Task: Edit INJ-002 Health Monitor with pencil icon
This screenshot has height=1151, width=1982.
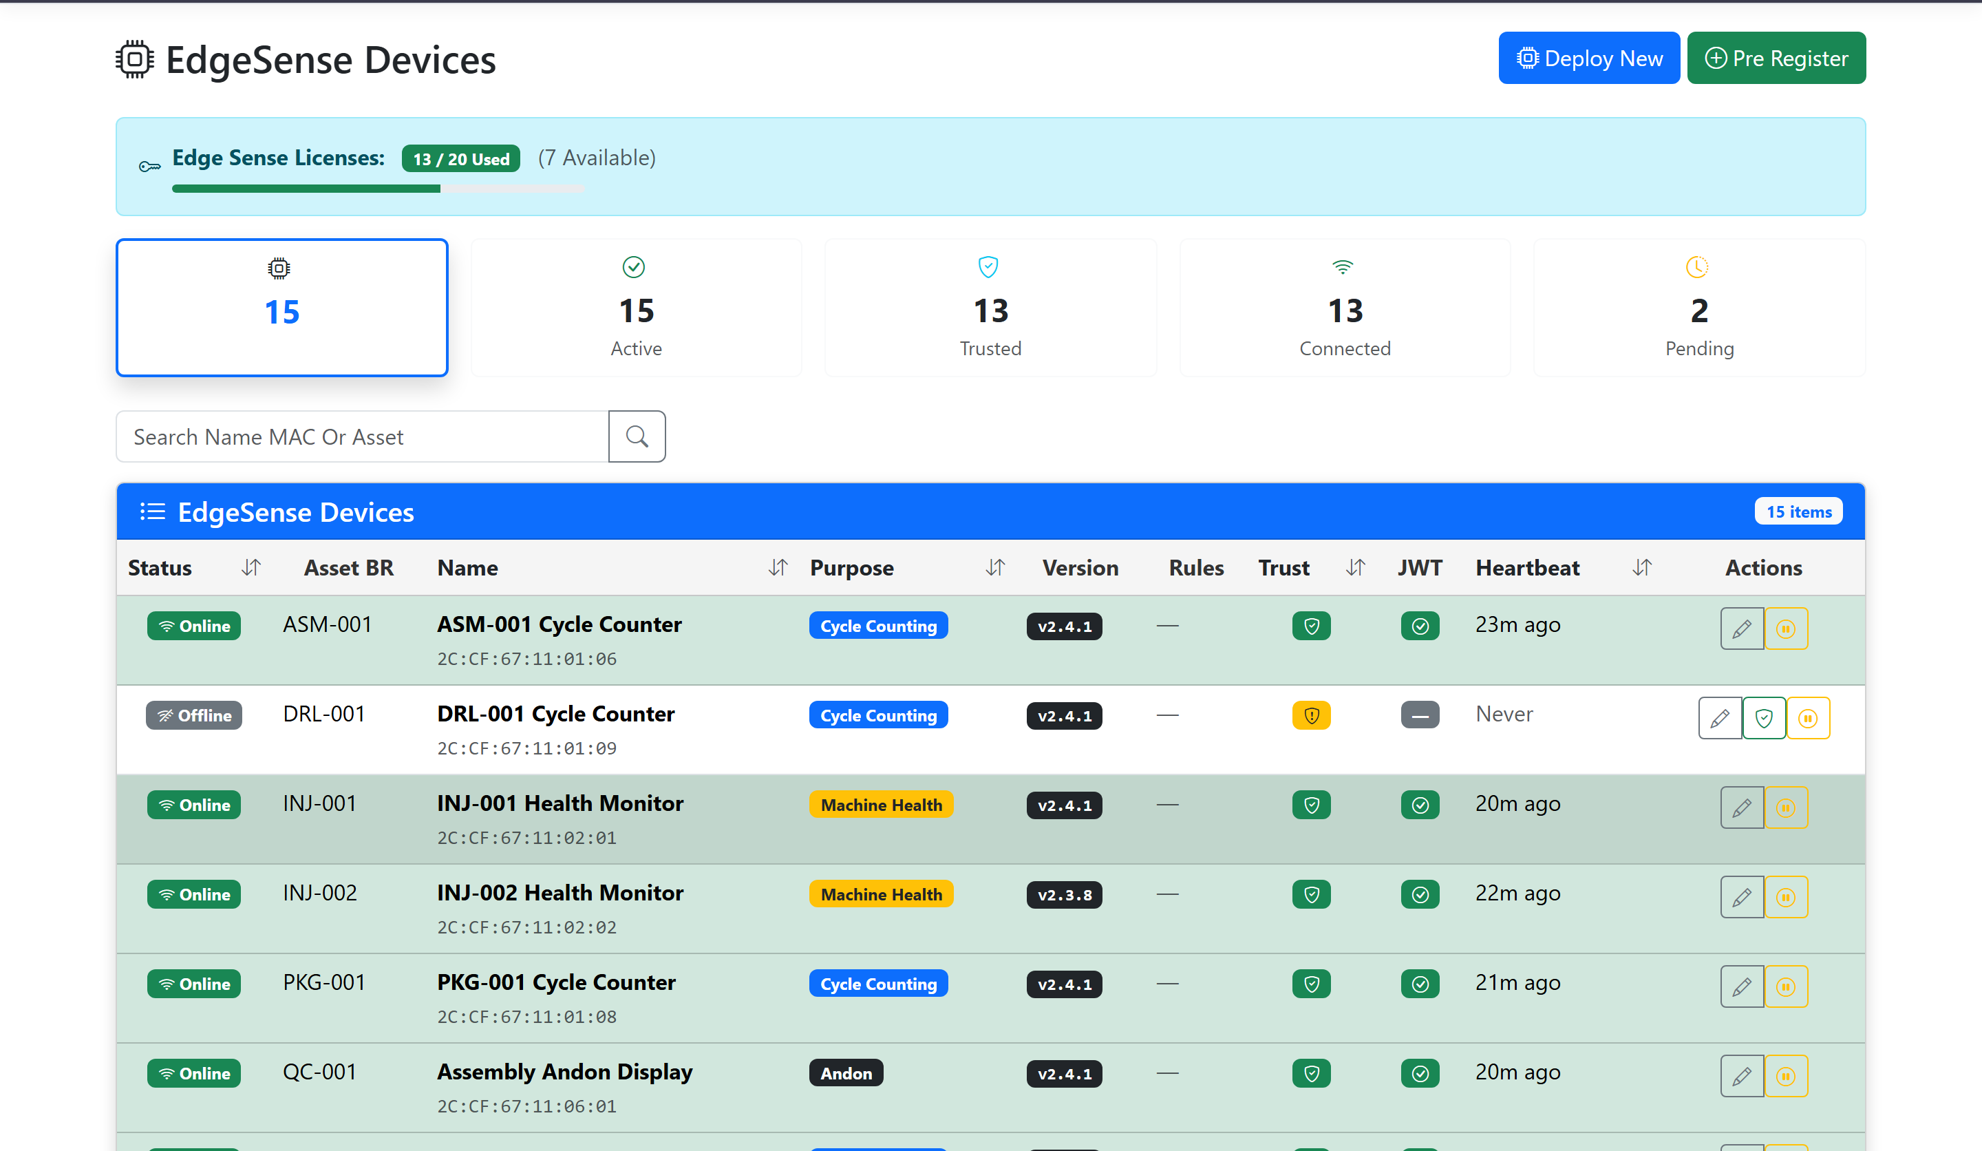Action: 1741,897
